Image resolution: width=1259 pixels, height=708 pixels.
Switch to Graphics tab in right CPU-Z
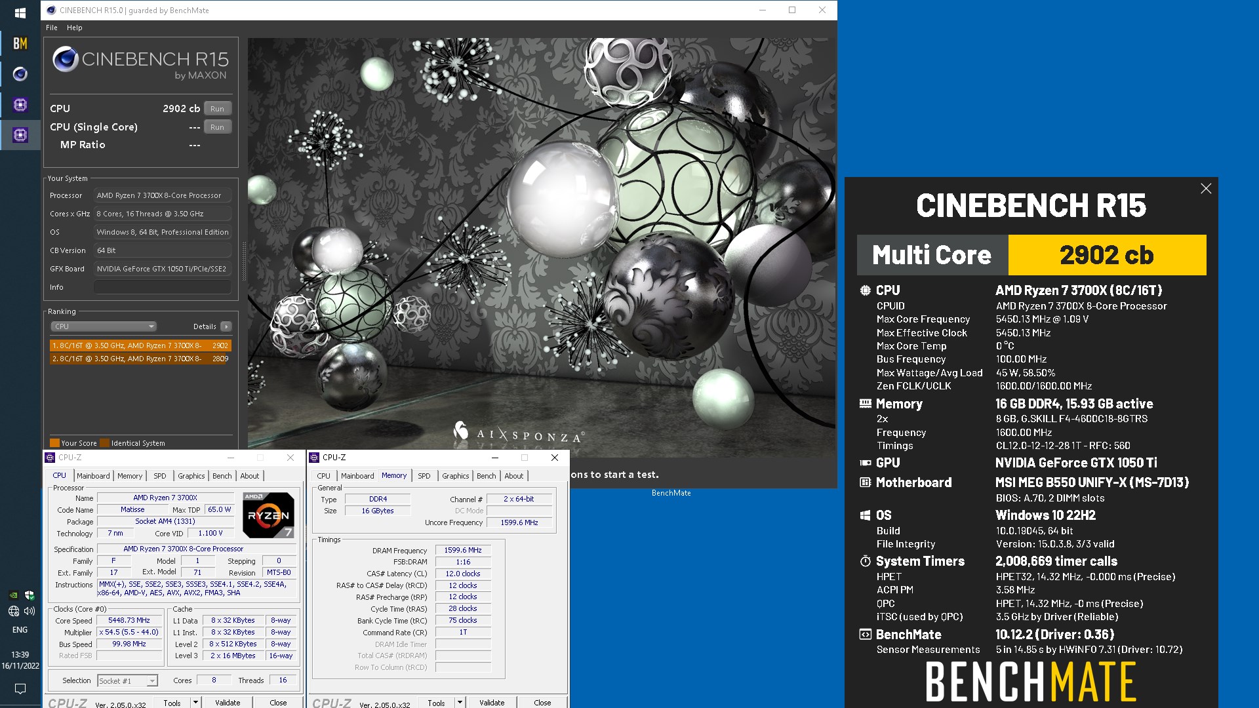(456, 476)
